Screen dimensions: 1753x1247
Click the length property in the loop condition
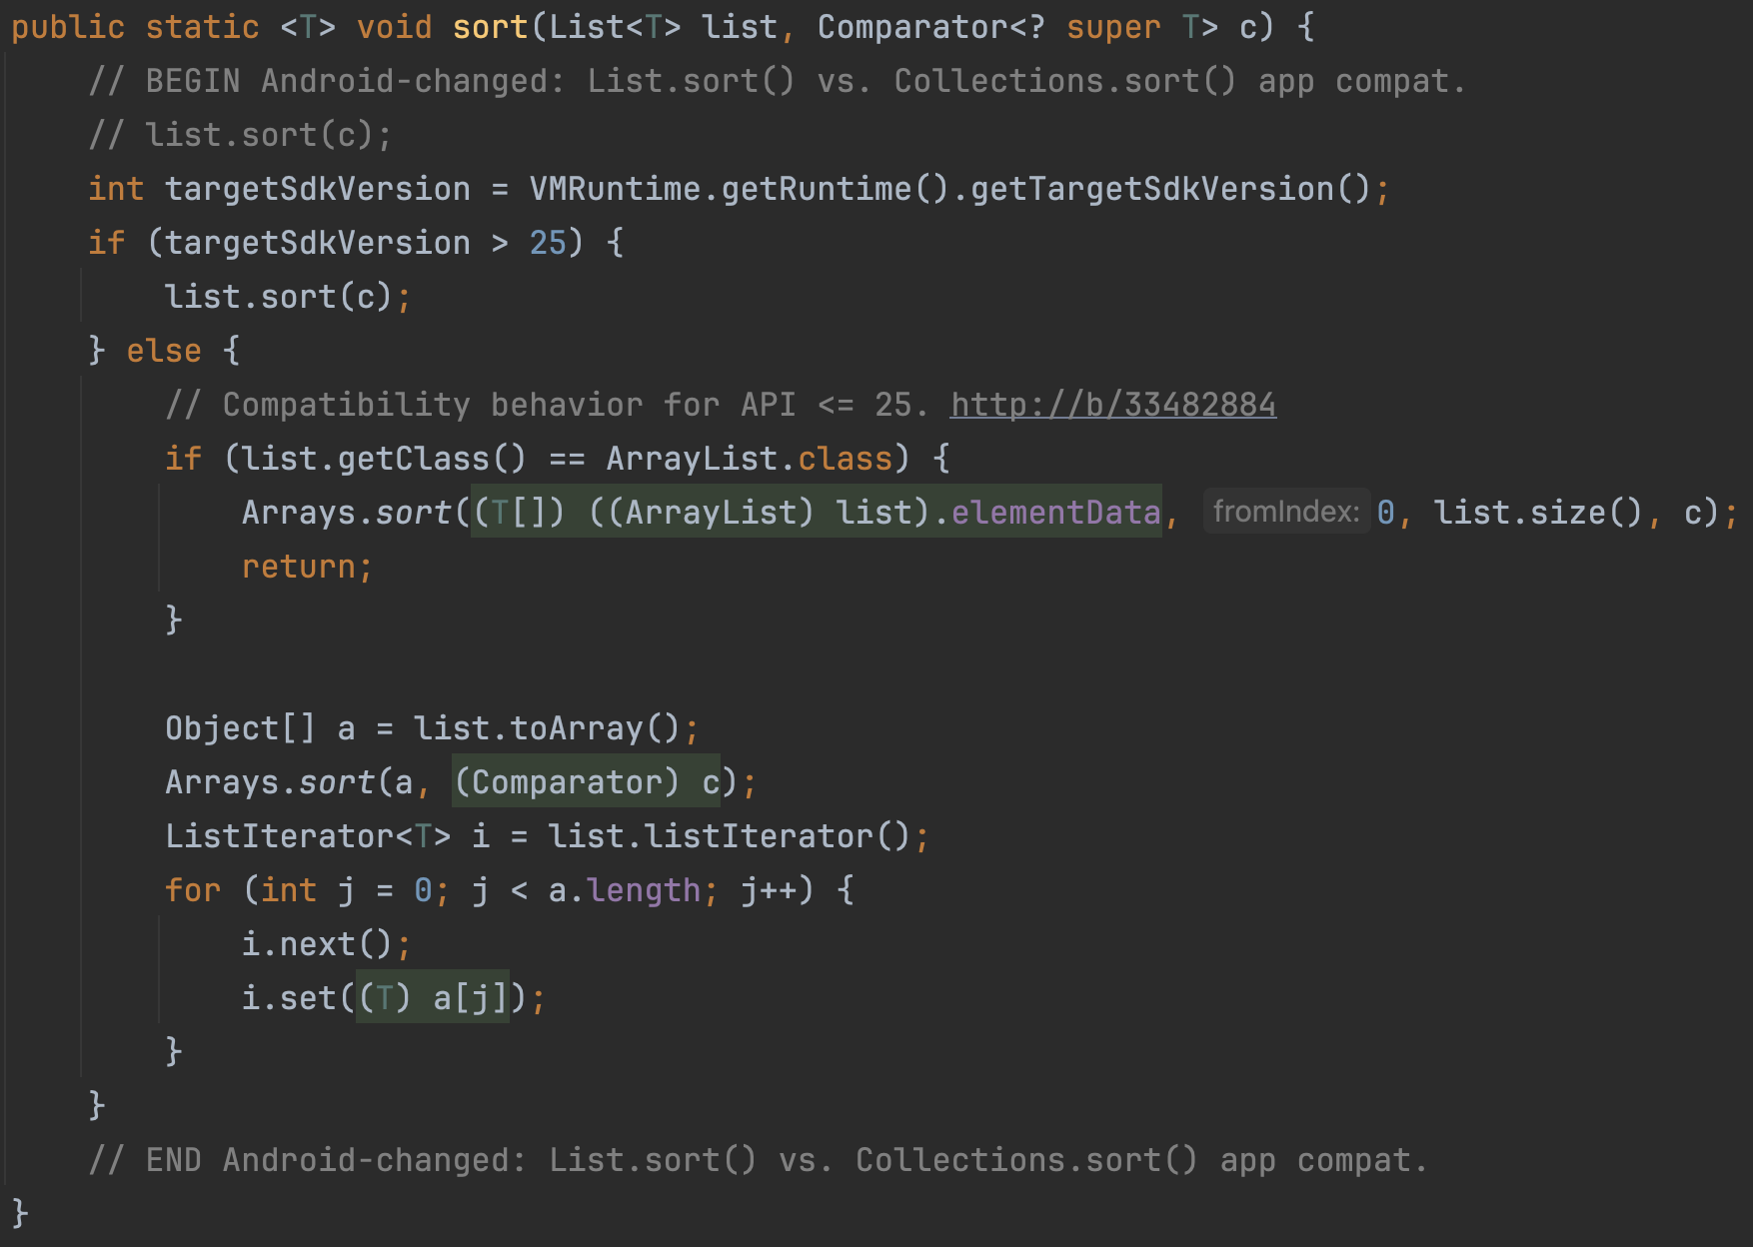click(x=644, y=890)
